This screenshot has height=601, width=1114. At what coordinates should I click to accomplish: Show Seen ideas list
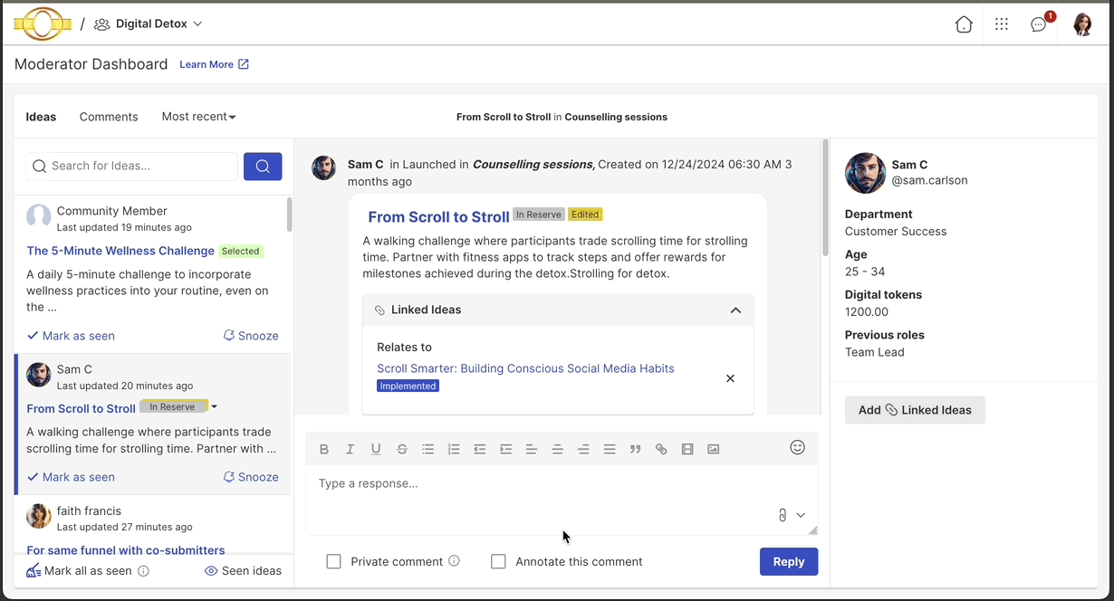243,571
